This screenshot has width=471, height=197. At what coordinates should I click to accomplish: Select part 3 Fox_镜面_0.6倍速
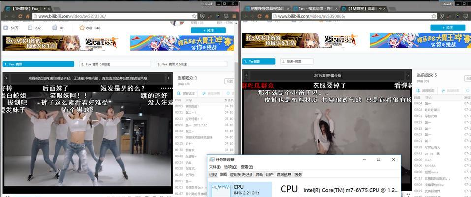tap(191, 64)
